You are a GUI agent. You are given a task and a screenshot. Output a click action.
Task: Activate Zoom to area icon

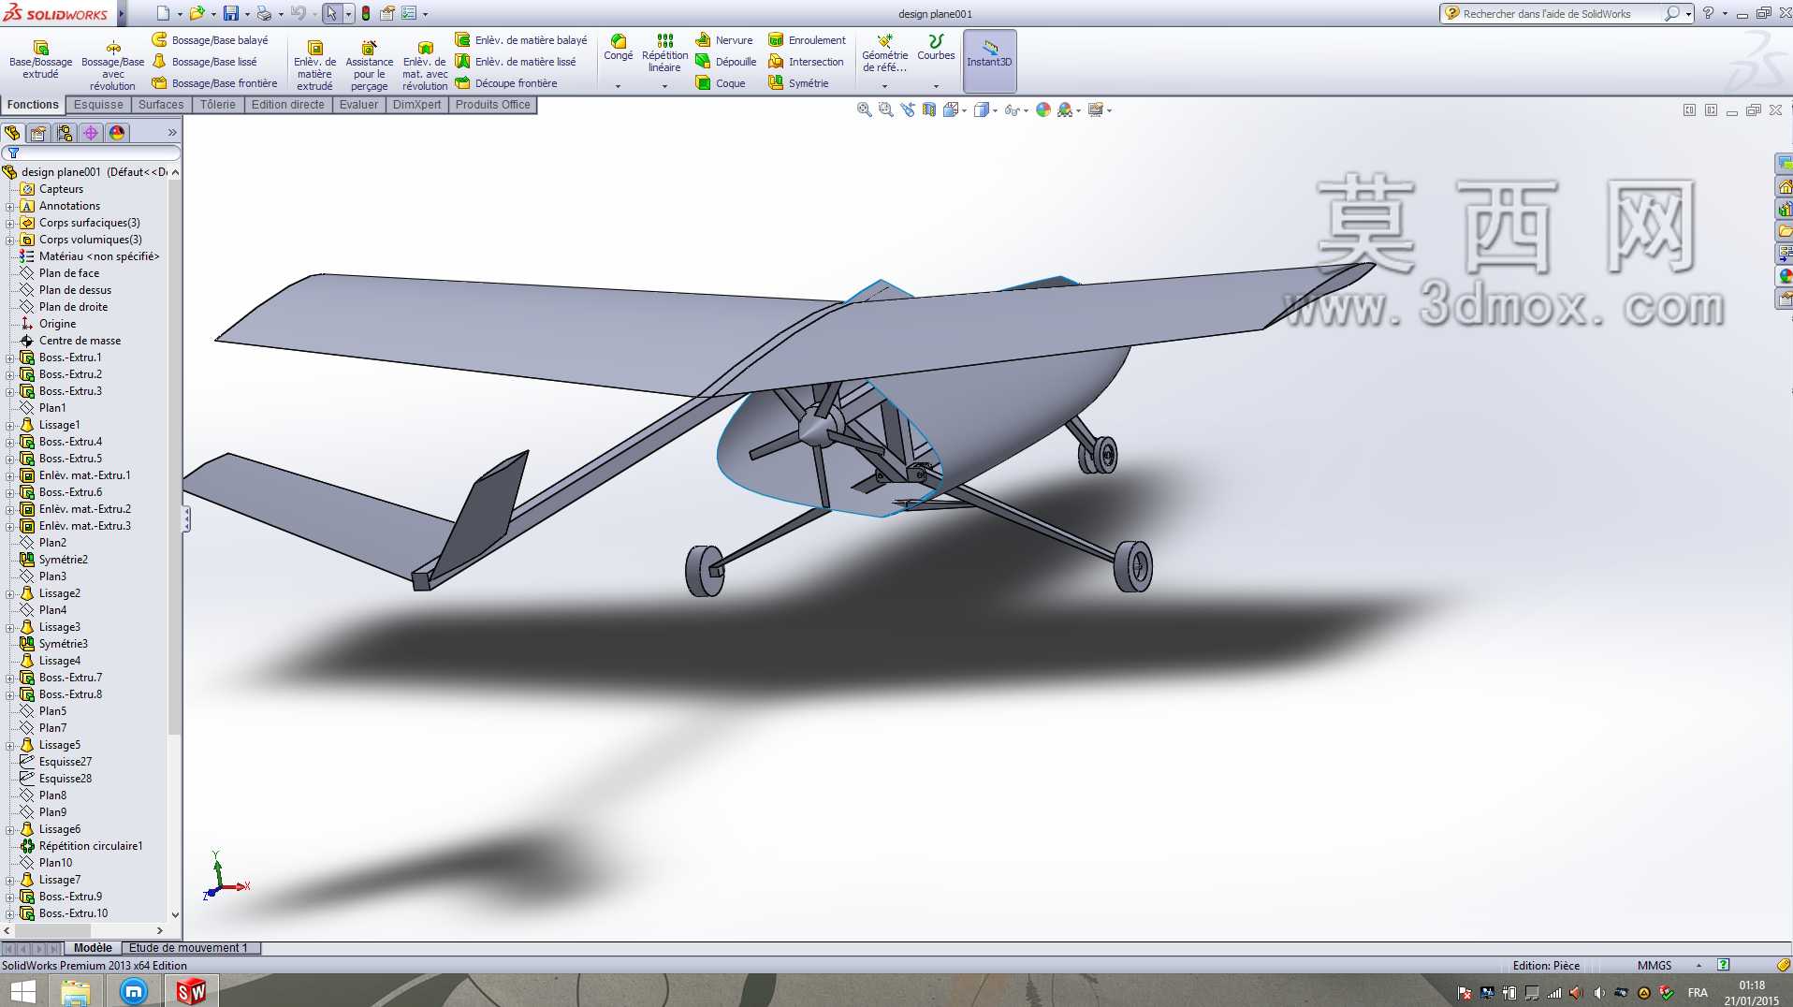coord(885,110)
